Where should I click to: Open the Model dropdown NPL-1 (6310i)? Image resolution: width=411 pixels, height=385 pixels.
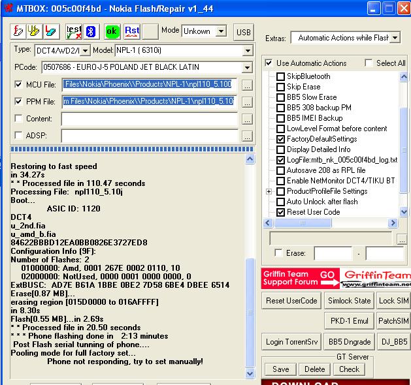click(x=248, y=50)
